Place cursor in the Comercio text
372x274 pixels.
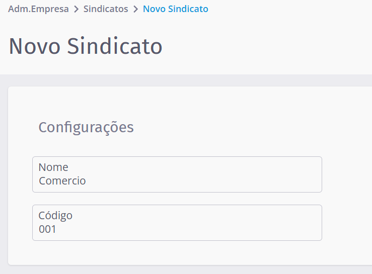point(62,181)
